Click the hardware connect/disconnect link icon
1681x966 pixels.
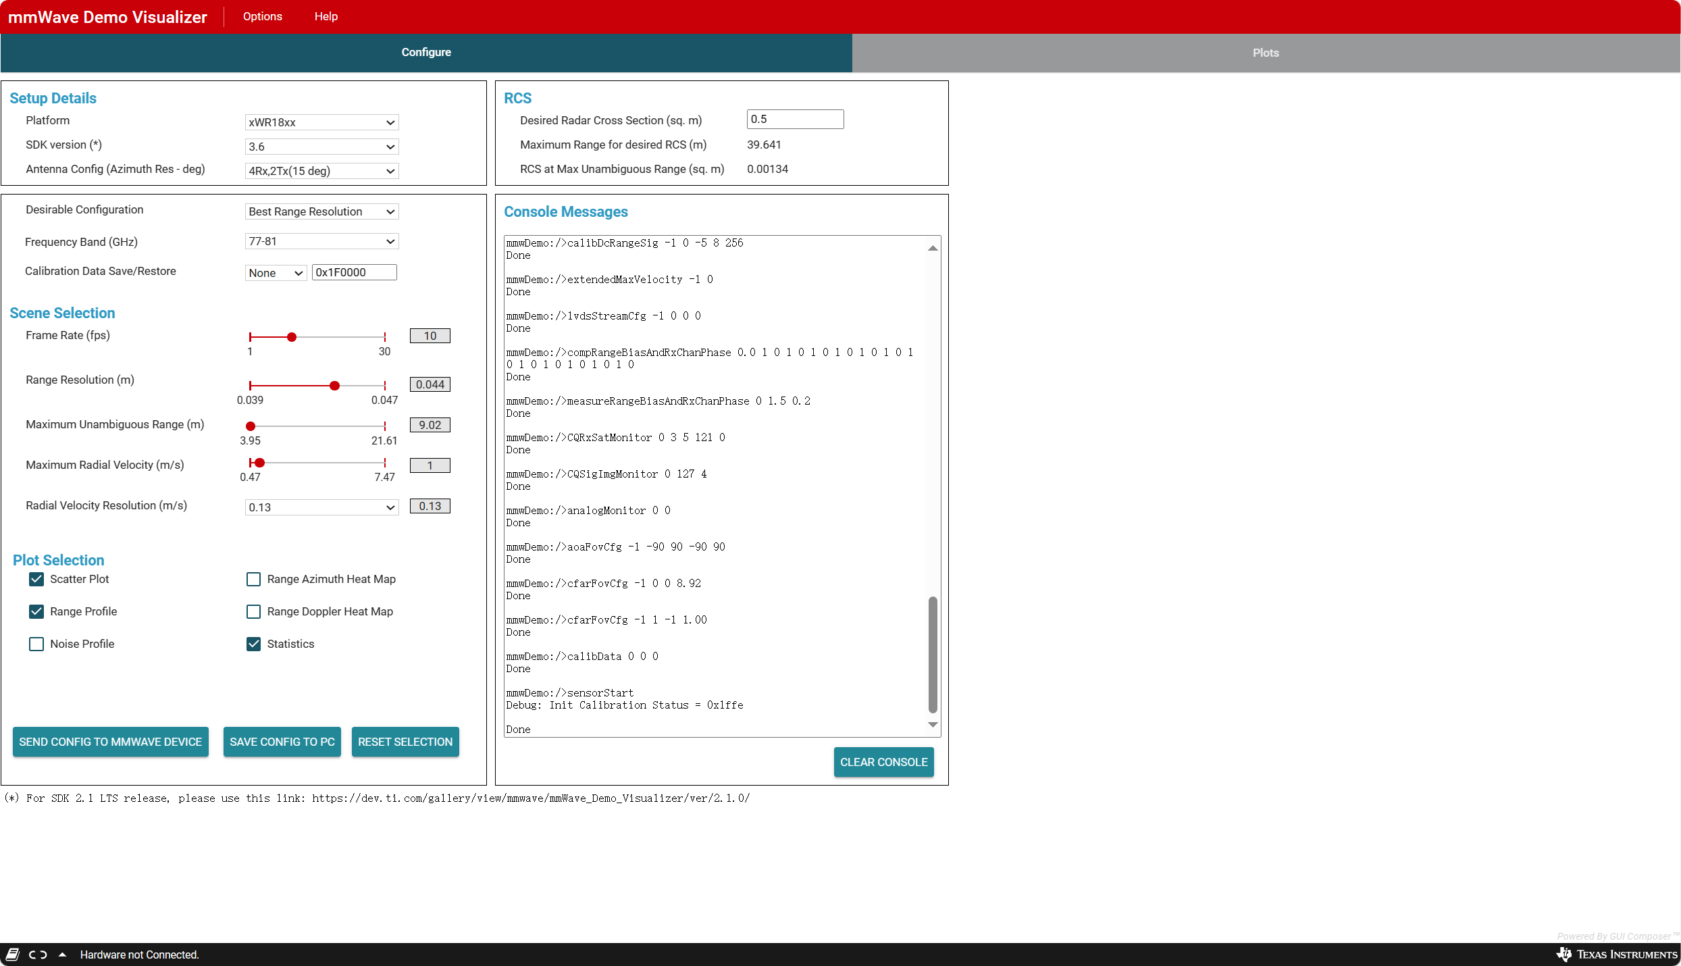[x=38, y=954]
